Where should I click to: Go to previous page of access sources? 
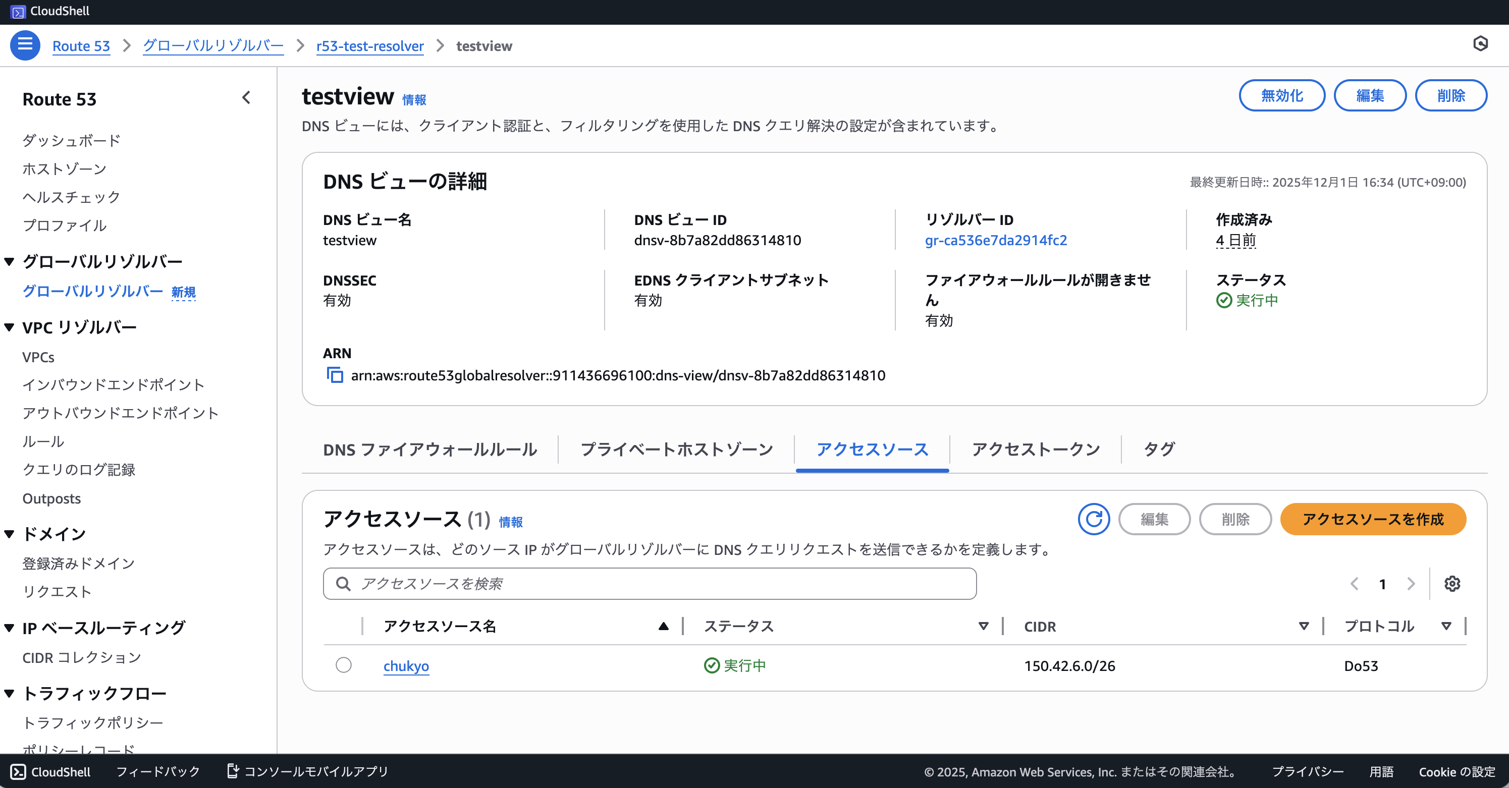(1355, 584)
